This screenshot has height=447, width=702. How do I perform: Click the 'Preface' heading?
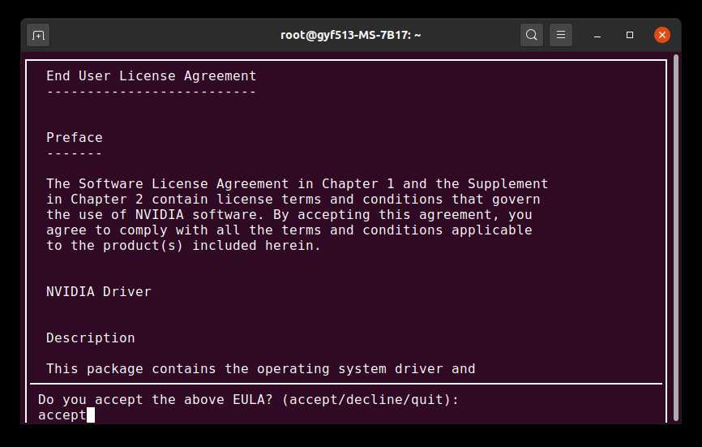point(75,137)
